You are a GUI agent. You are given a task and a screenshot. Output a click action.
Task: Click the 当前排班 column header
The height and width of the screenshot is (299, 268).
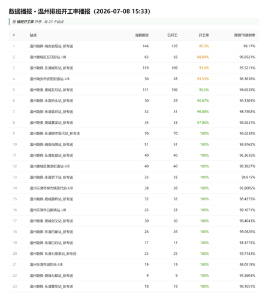point(141,35)
